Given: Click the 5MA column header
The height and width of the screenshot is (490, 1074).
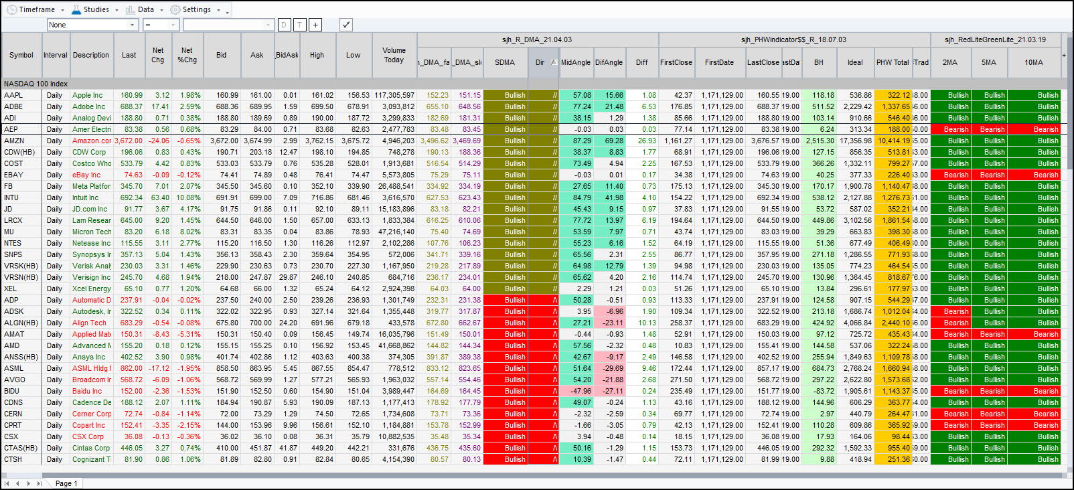Looking at the screenshot, I should [x=989, y=62].
